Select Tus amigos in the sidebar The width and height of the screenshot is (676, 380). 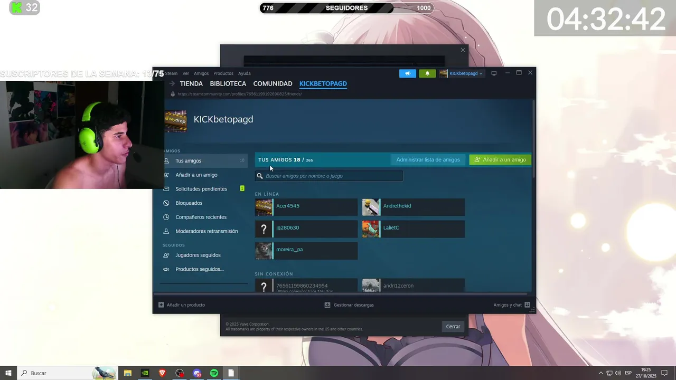point(203,160)
